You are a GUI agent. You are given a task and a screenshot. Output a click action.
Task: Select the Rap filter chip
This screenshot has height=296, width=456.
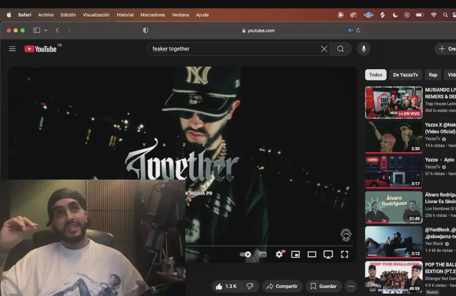tap(433, 75)
